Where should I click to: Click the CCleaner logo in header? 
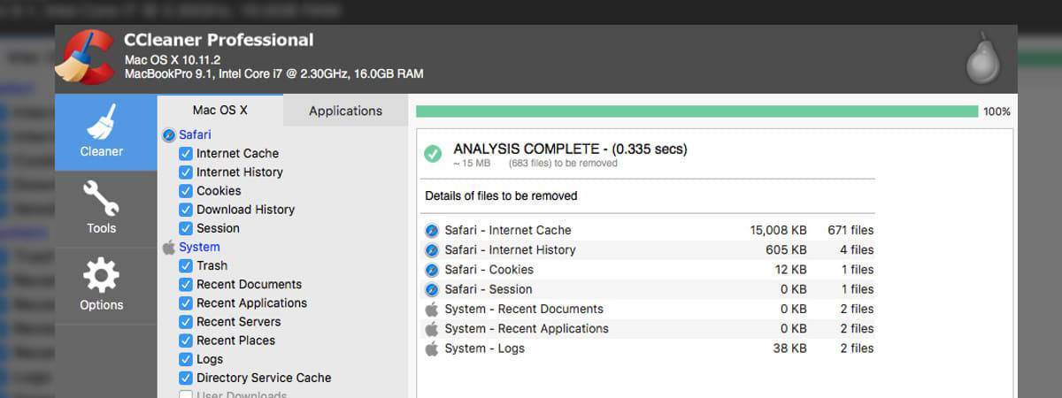coord(84,58)
